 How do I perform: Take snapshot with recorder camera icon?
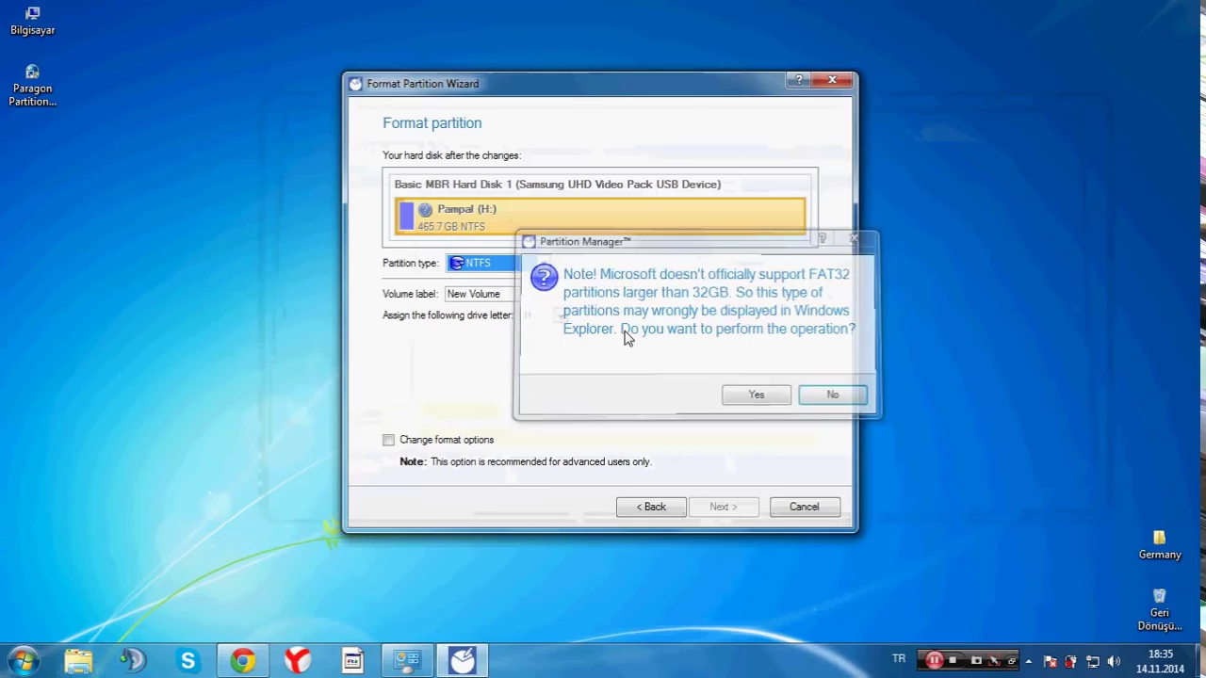[976, 660]
